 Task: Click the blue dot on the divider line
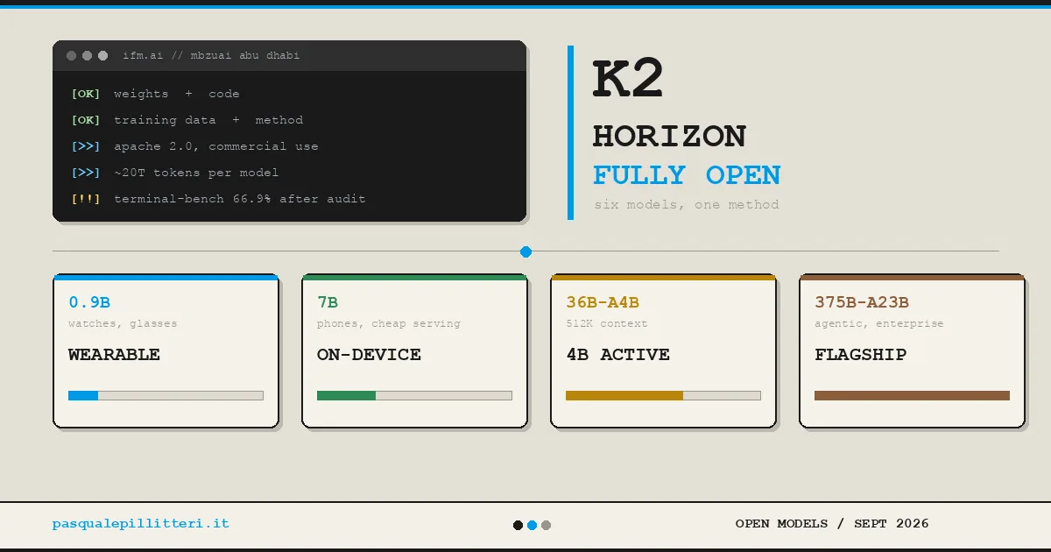point(525,251)
